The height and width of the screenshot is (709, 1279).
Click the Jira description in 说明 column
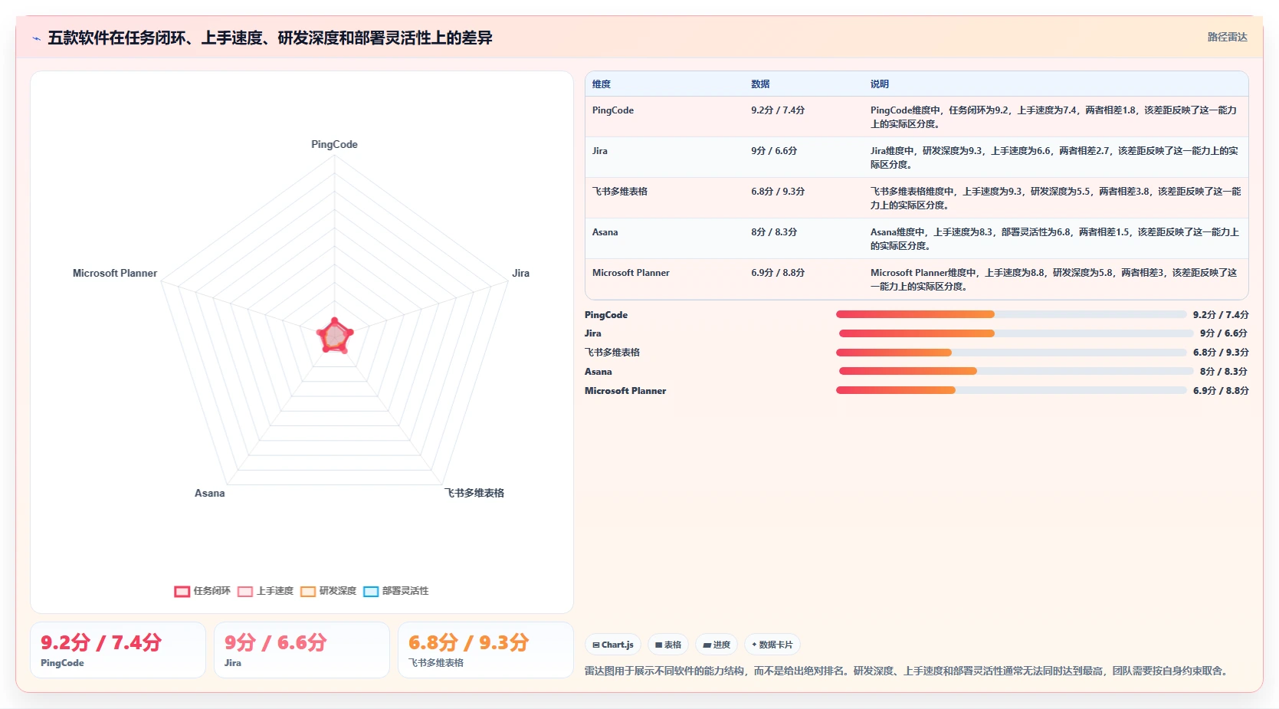click(1054, 158)
